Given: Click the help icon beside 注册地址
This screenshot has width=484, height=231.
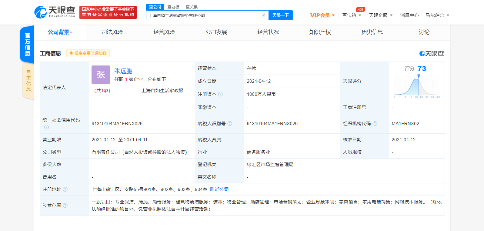Looking at the screenshot, I should [65, 189].
